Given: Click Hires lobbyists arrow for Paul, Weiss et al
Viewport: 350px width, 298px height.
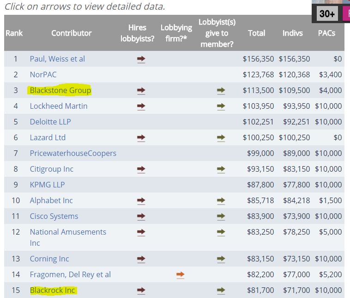Looking at the screenshot, I should pos(141,59).
